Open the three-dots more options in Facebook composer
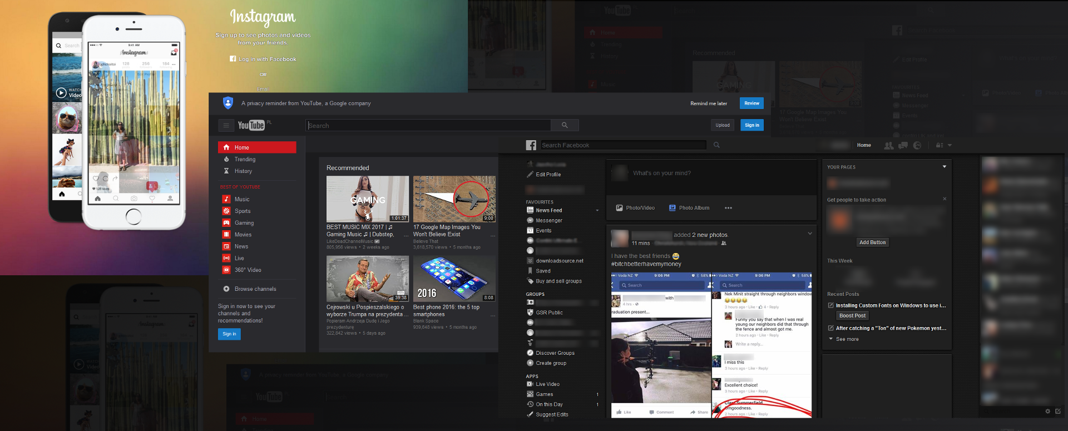1068x431 pixels. pyautogui.click(x=728, y=208)
